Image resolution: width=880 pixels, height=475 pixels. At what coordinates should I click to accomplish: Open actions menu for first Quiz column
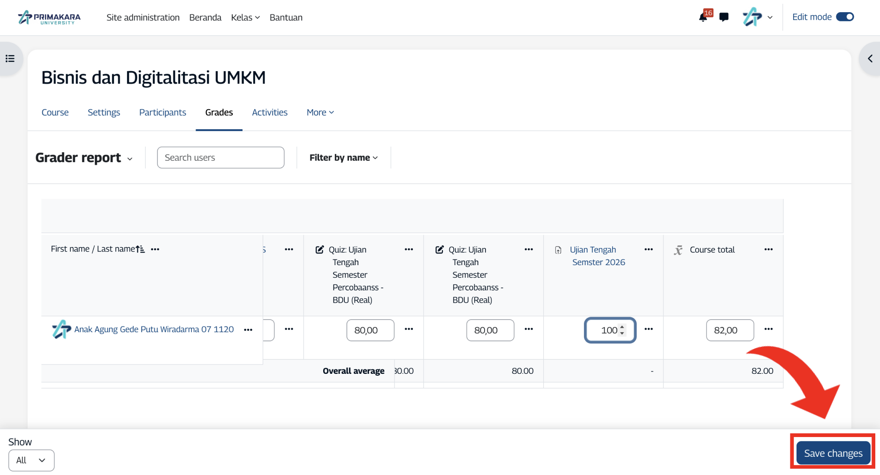click(409, 249)
